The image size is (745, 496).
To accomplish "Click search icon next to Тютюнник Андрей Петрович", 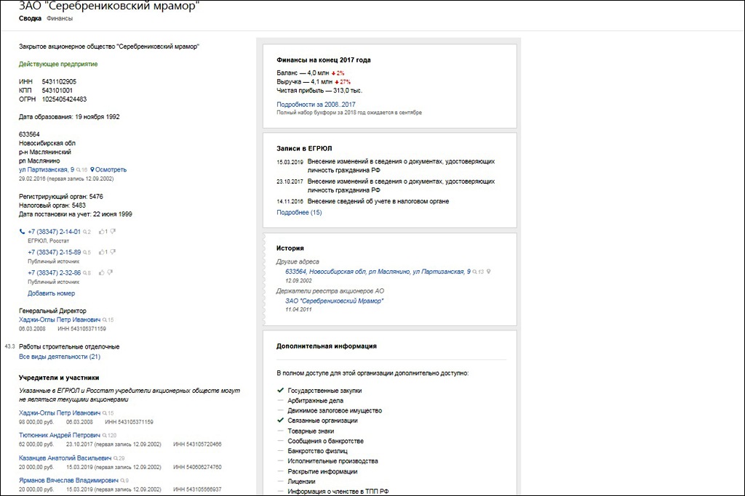I will (x=104, y=436).
